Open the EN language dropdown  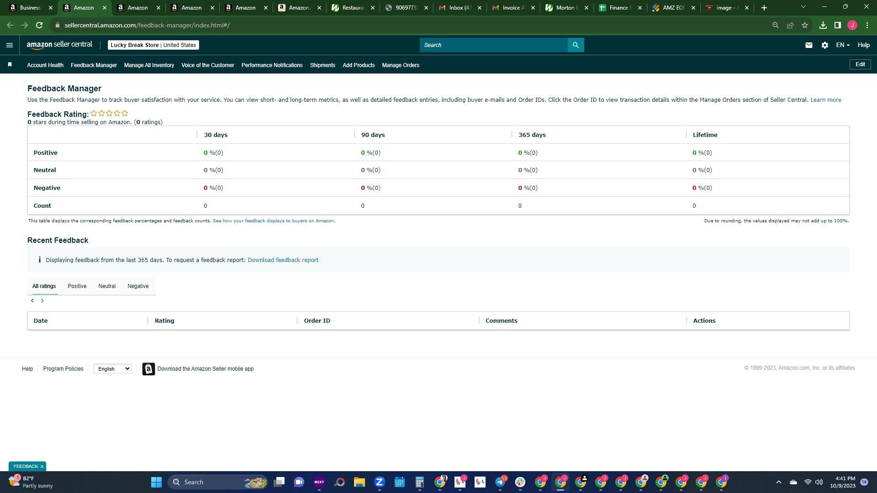[843, 45]
